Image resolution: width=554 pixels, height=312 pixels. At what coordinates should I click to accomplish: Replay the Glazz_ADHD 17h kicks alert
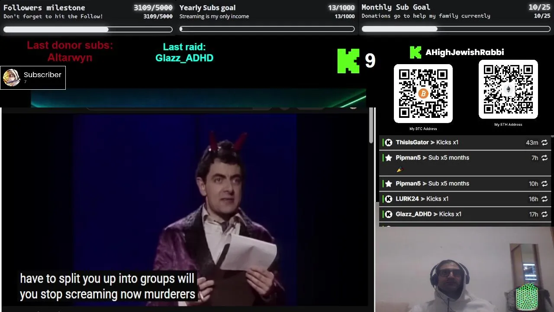click(544, 214)
